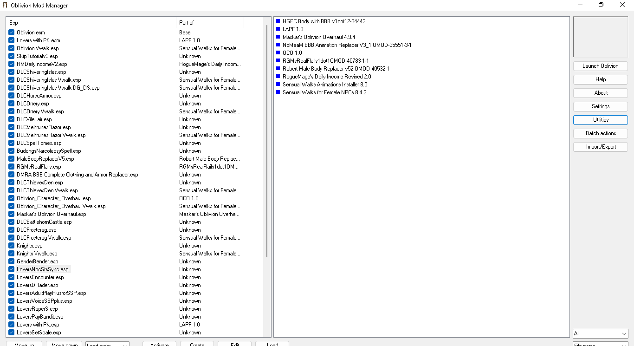Select the Oblivion Vwalk.esp entry
This screenshot has height=346, width=634.
pos(38,48)
